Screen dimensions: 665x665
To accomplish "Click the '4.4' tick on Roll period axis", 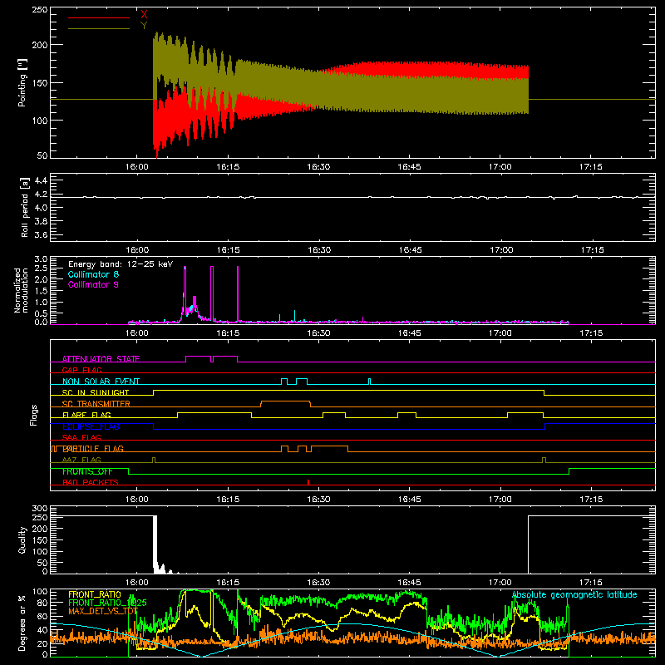I will 41,180.
